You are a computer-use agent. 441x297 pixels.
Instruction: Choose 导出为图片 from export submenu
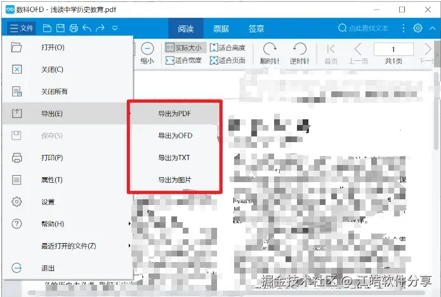pyautogui.click(x=174, y=180)
